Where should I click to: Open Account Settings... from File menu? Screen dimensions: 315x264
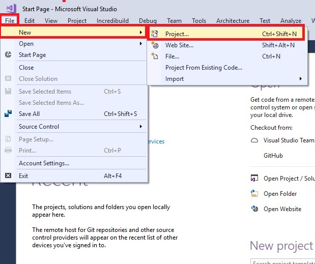(x=73, y=163)
